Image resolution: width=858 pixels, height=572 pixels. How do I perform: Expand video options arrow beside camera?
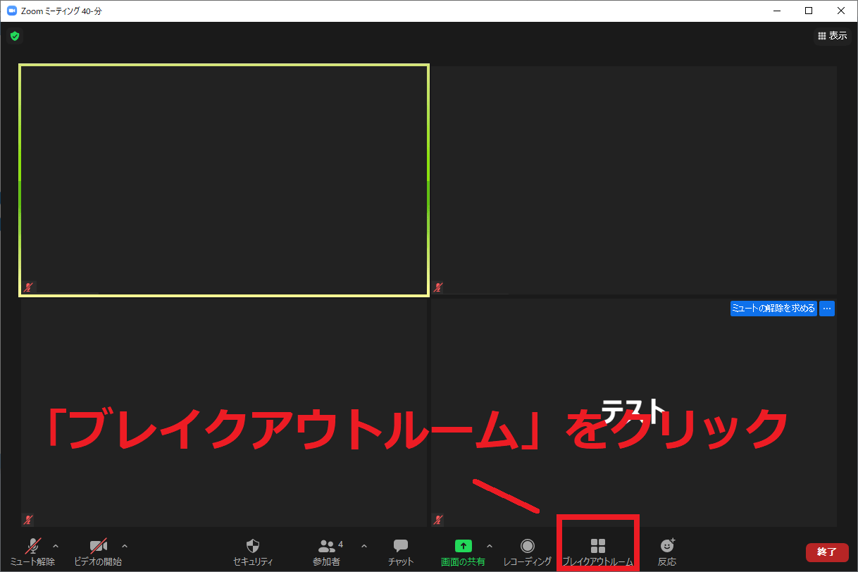tap(125, 546)
